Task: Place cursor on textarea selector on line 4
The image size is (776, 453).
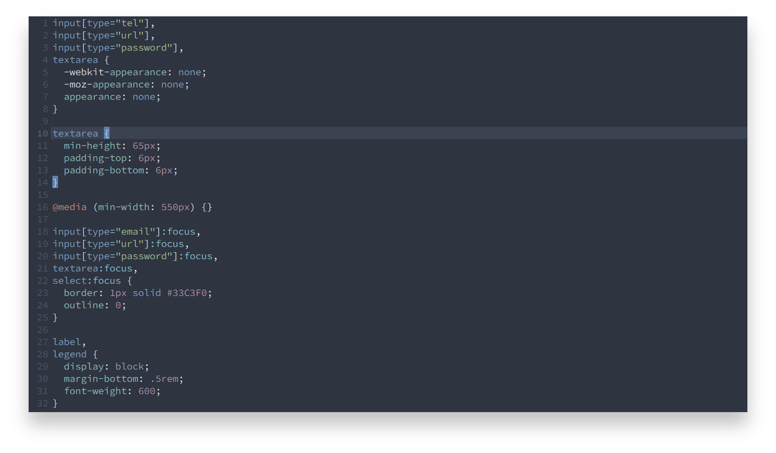Action: pyautogui.click(x=75, y=60)
